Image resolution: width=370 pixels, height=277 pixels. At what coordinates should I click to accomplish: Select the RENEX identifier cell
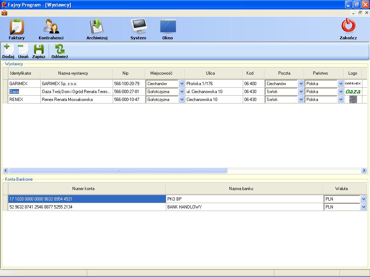[24, 100]
